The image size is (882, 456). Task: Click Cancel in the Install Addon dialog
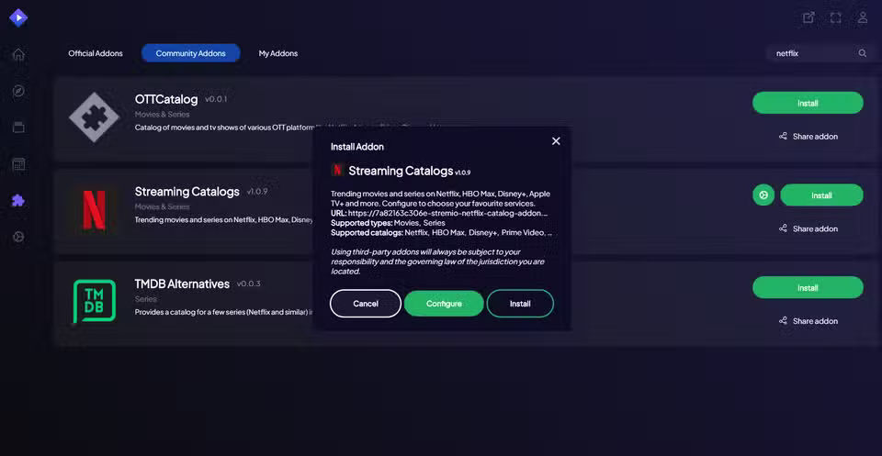click(366, 304)
